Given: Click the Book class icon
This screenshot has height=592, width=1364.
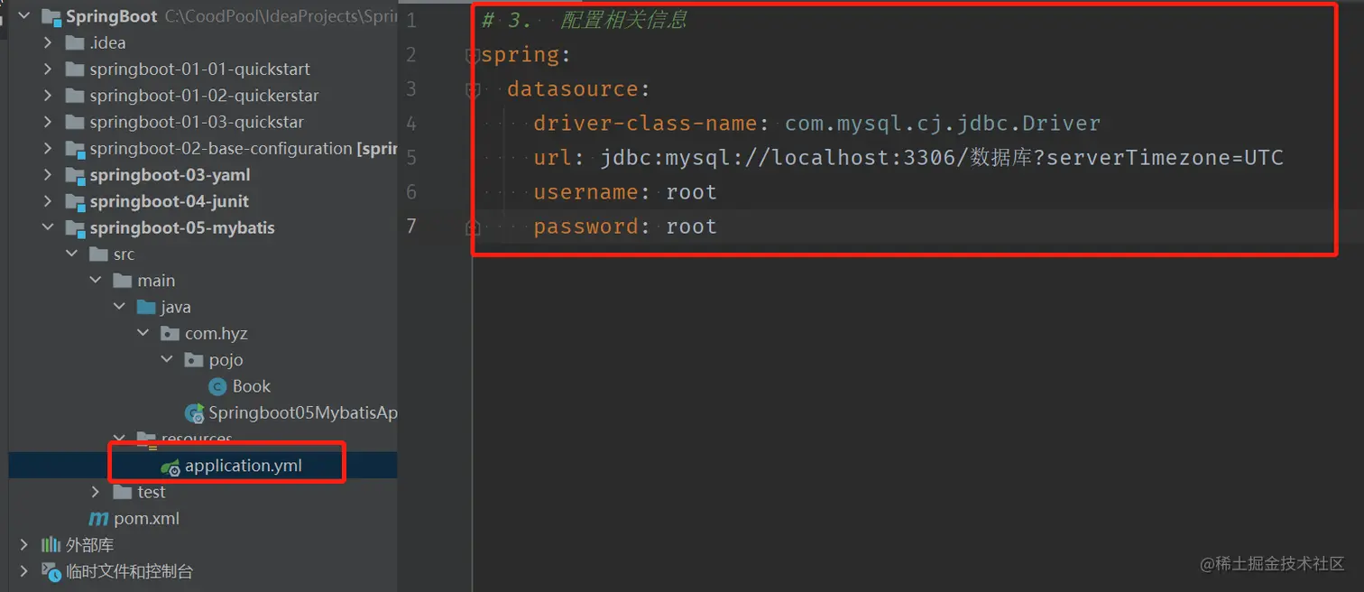Looking at the screenshot, I should [217, 386].
